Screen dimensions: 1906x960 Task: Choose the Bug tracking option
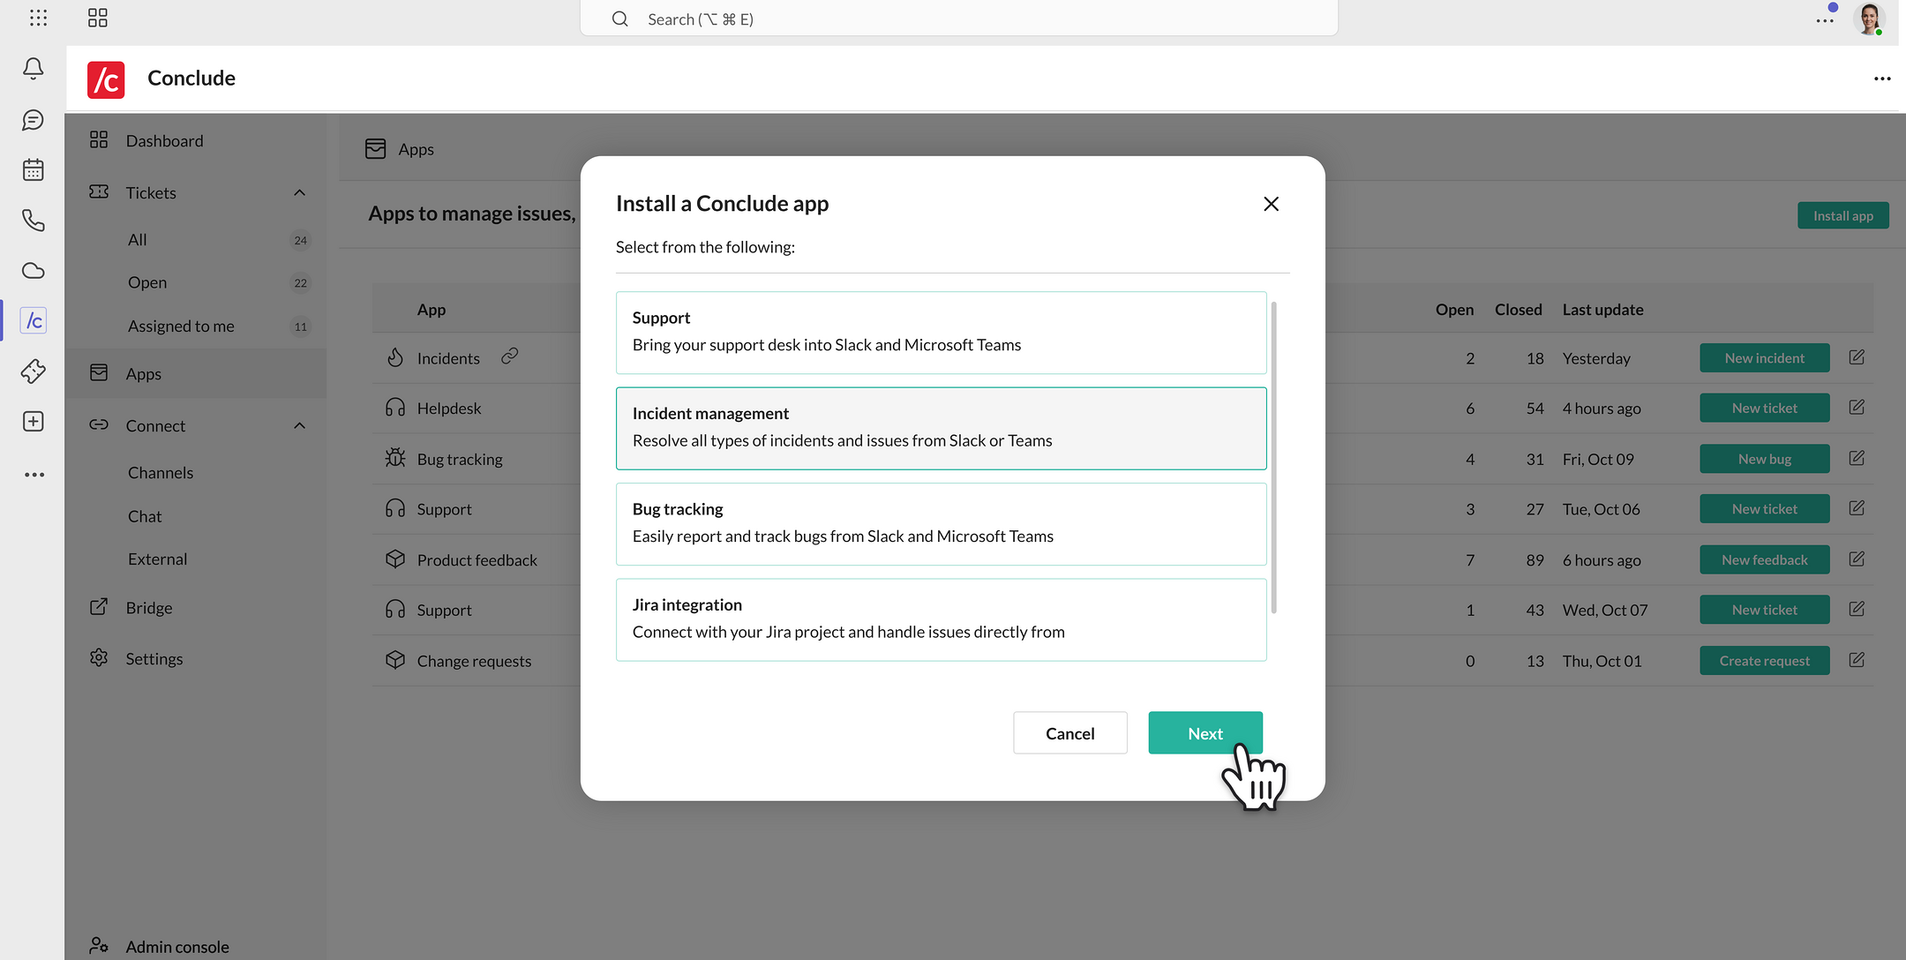coord(942,524)
